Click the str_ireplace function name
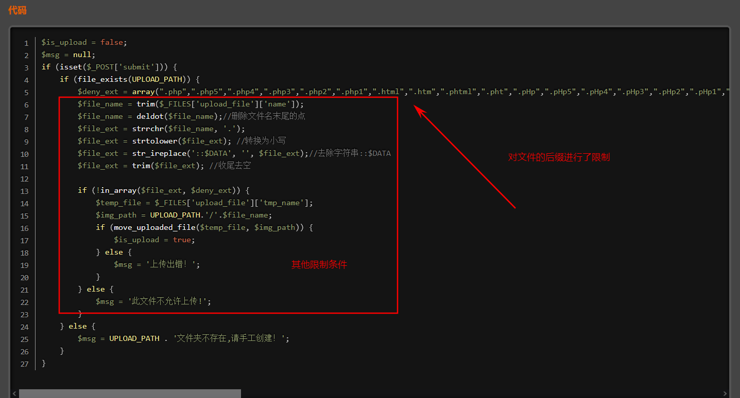The image size is (740, 398). point(159,153)
